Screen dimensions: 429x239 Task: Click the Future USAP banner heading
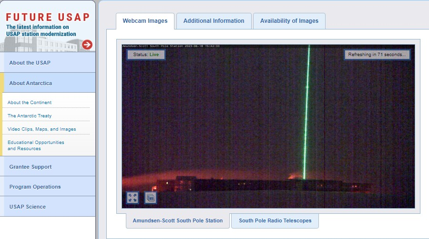(x=48, y=18)
